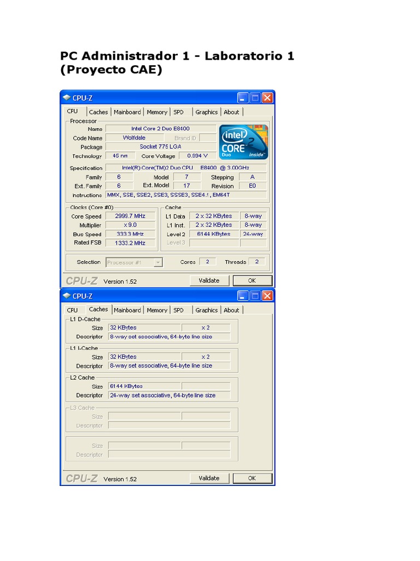Click the Core Speed 2999.7 MHz field

point(130,216)
